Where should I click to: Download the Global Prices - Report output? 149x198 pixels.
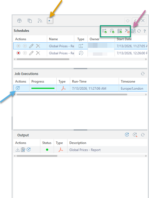point(18,150)
